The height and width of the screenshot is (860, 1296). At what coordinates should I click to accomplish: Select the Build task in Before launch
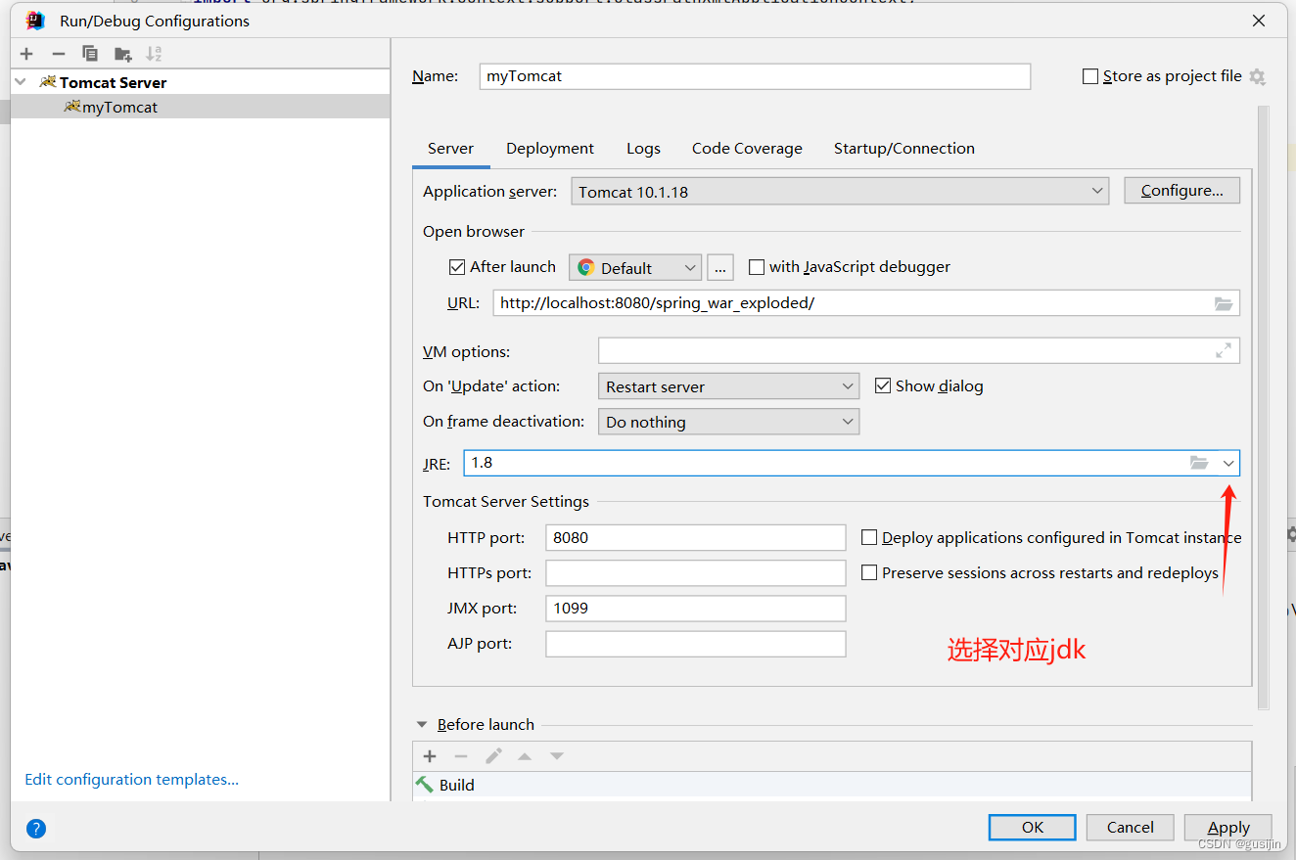click(832, 785)
